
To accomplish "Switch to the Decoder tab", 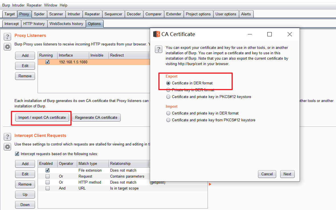I will 134,14.
